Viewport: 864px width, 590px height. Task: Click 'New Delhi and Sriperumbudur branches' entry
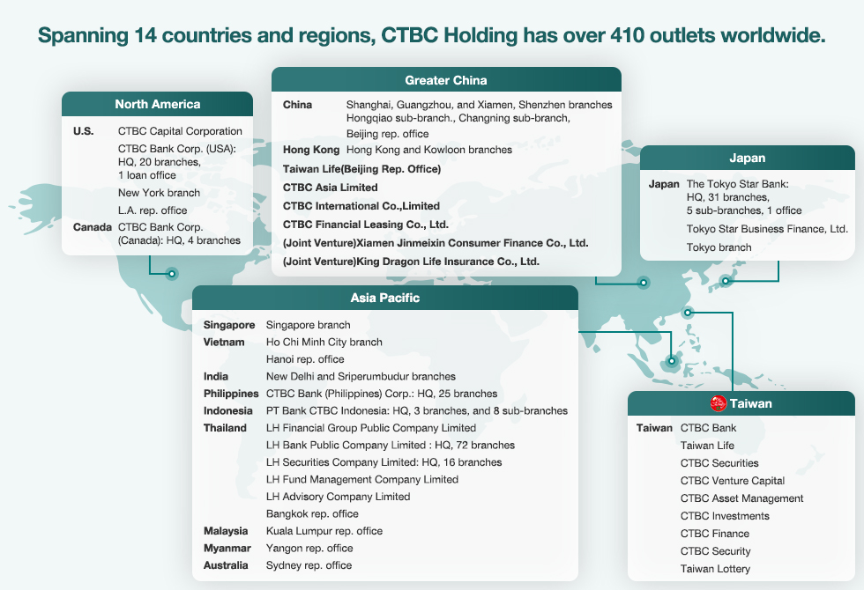[x=361, y=377]
